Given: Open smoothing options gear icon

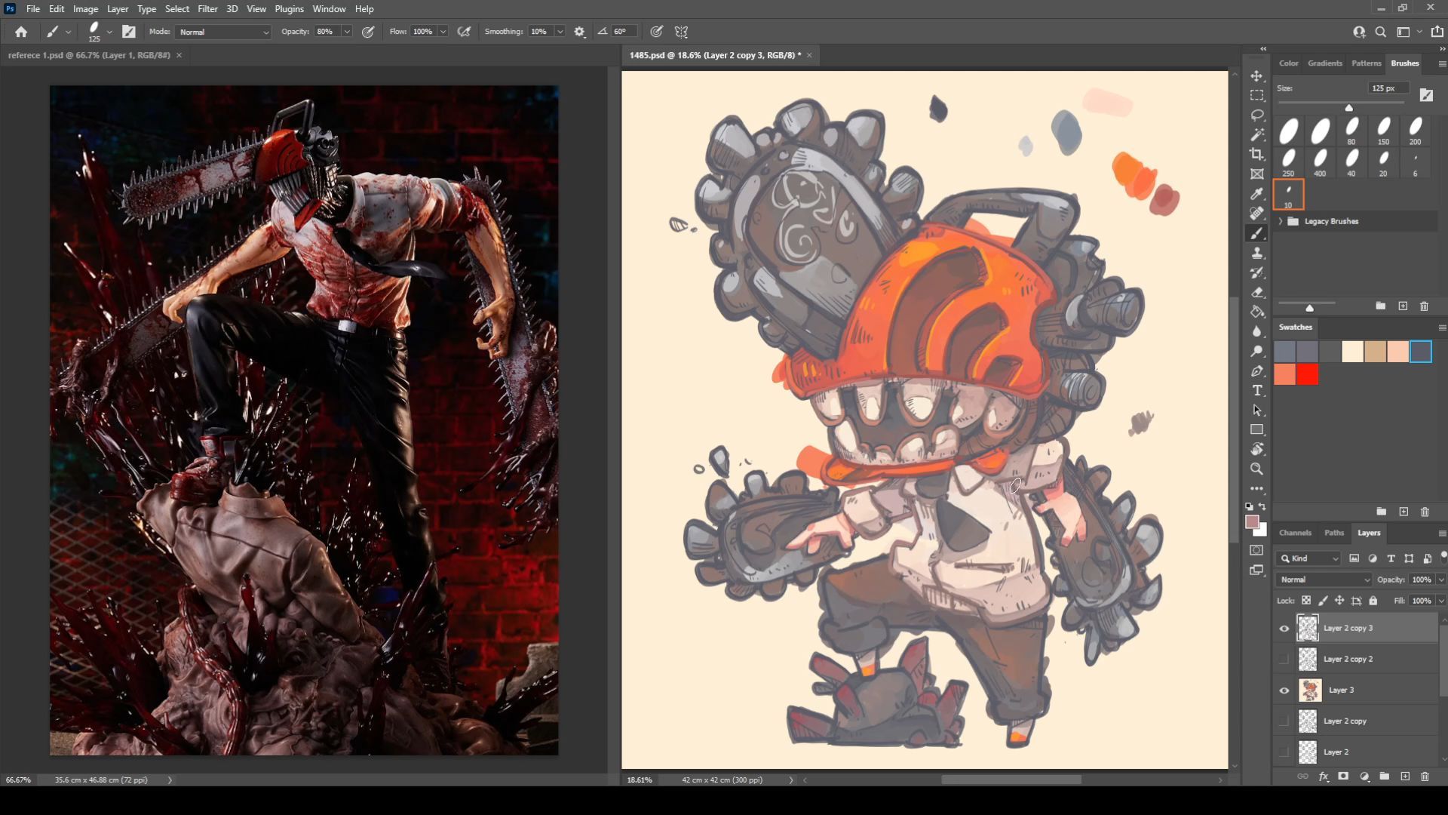Looking at the screenshot, I should click(579, 32).
